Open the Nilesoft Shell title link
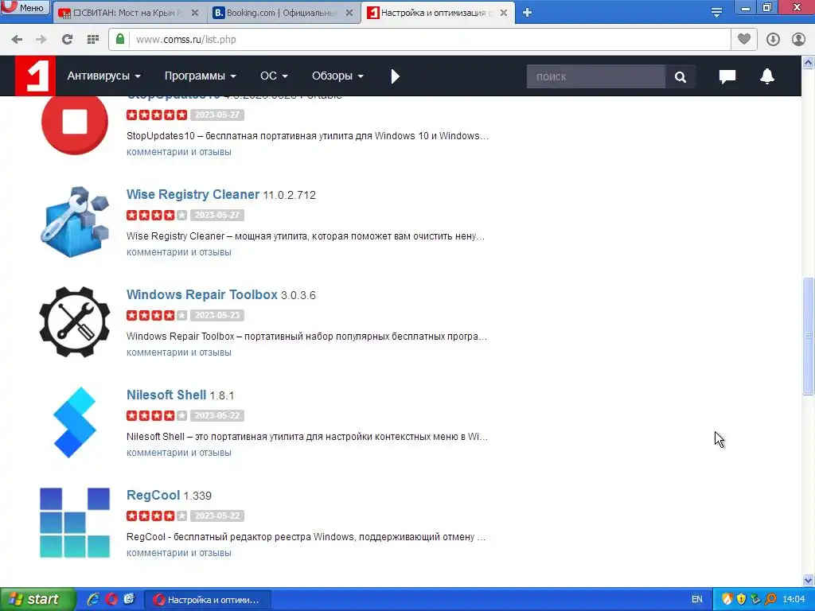The image size is (815, 611). (x=166, y=395)
